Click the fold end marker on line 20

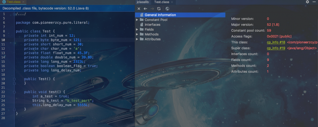[14, 83]
